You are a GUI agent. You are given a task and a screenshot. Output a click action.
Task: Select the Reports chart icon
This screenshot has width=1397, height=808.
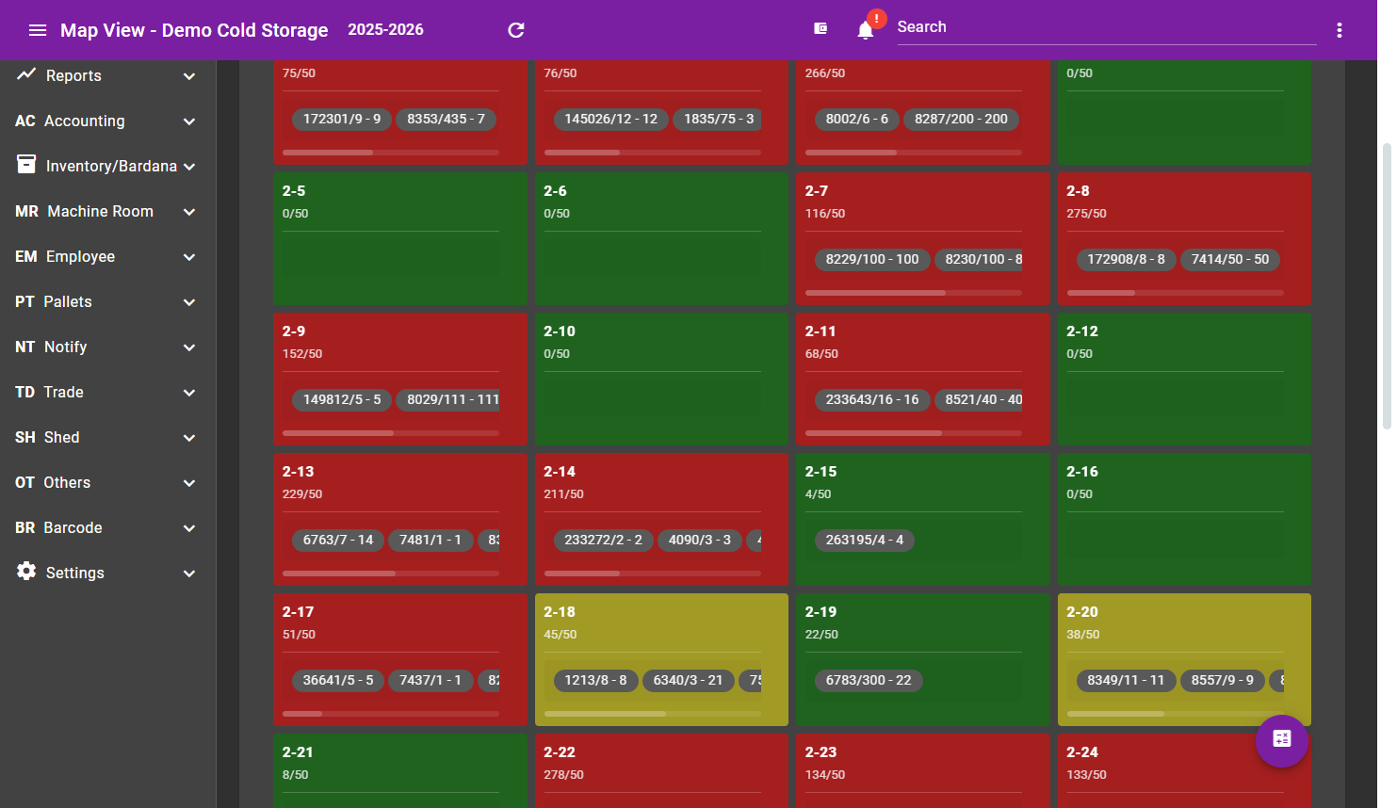[x=25, y=73]
